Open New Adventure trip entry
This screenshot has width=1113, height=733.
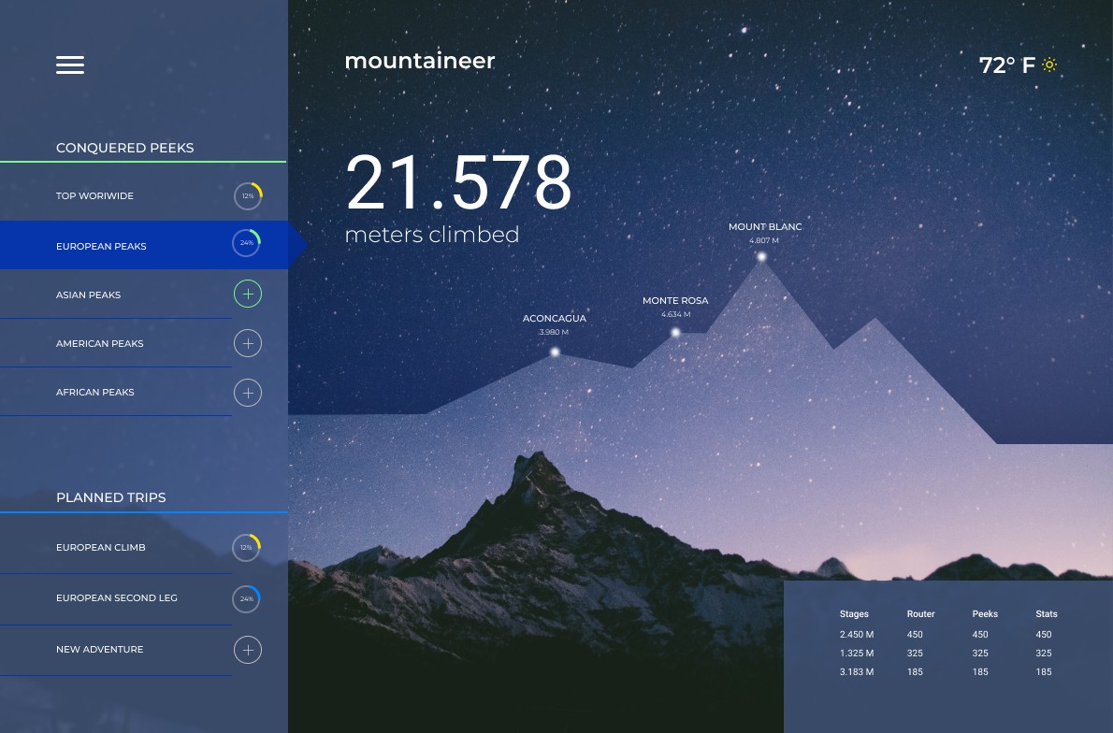click(x=143, y=649)
